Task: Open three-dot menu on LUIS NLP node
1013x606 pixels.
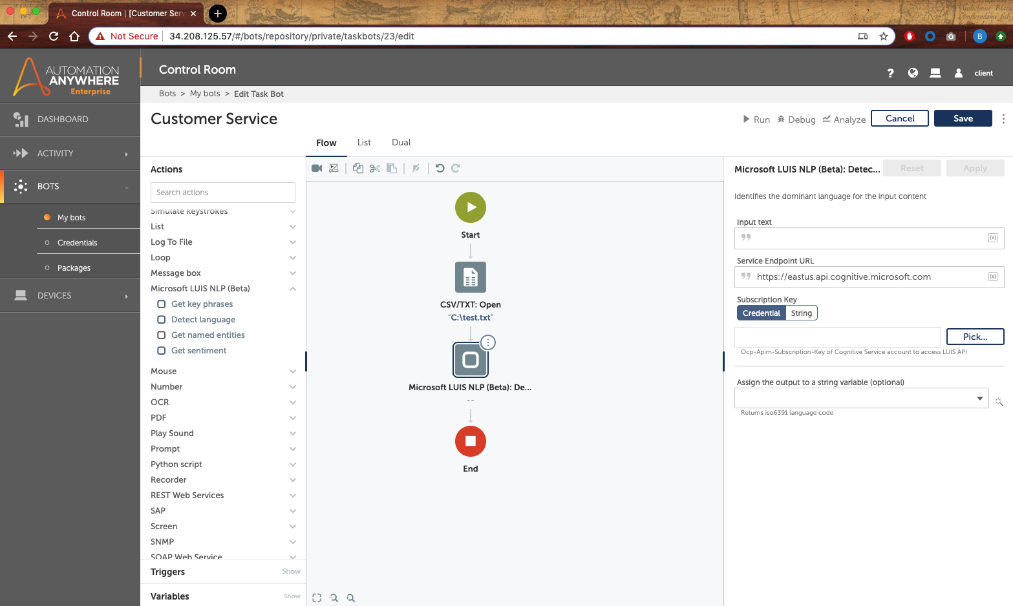Action: [488, 342]
